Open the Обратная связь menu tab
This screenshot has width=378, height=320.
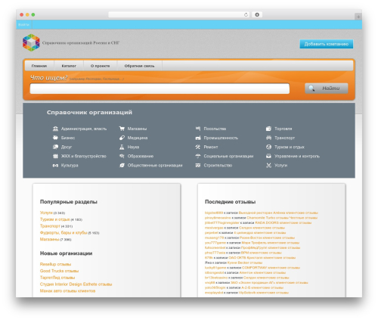click(x=139, y=66)
